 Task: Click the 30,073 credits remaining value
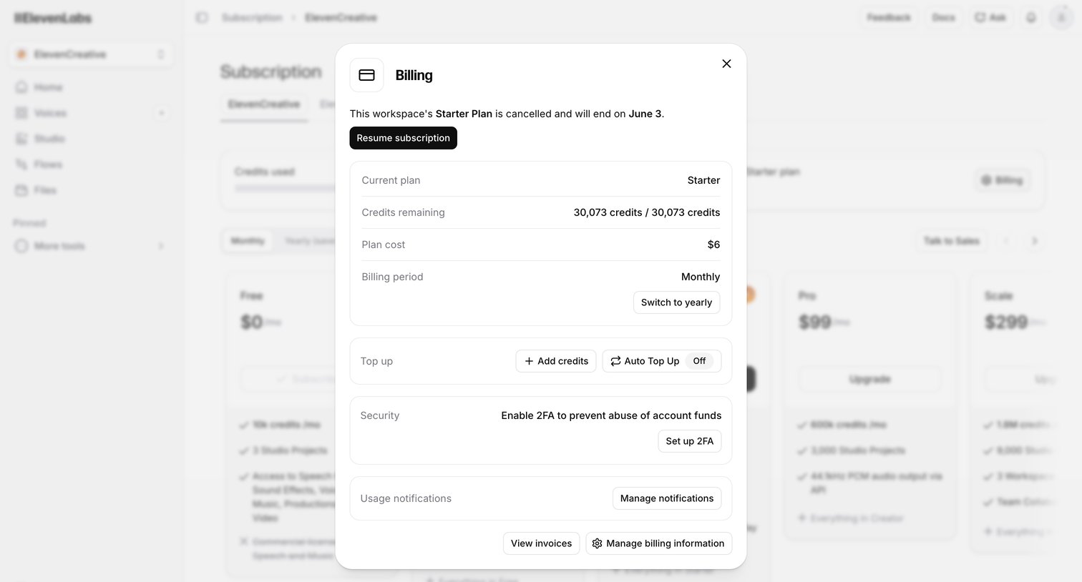point(647,212)
